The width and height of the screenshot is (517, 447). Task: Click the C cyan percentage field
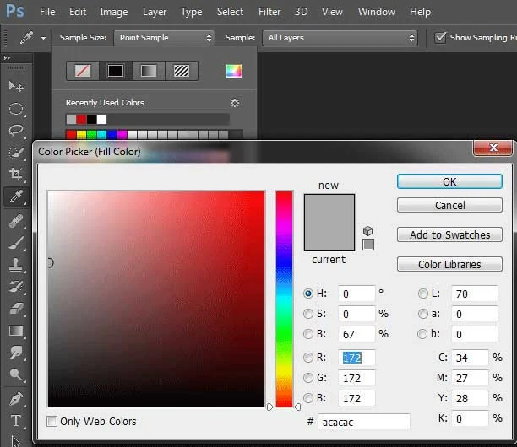pyautogui.click(x=470, y=358)
